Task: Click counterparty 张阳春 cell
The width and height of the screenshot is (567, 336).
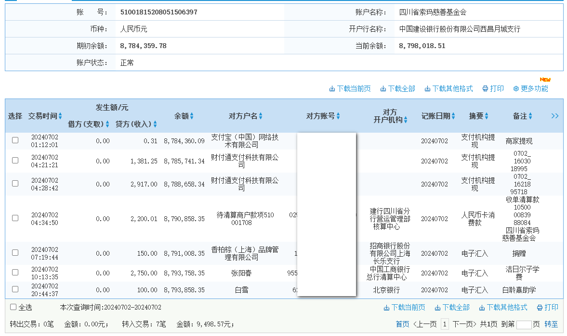Action: click(x=241, y=273)
